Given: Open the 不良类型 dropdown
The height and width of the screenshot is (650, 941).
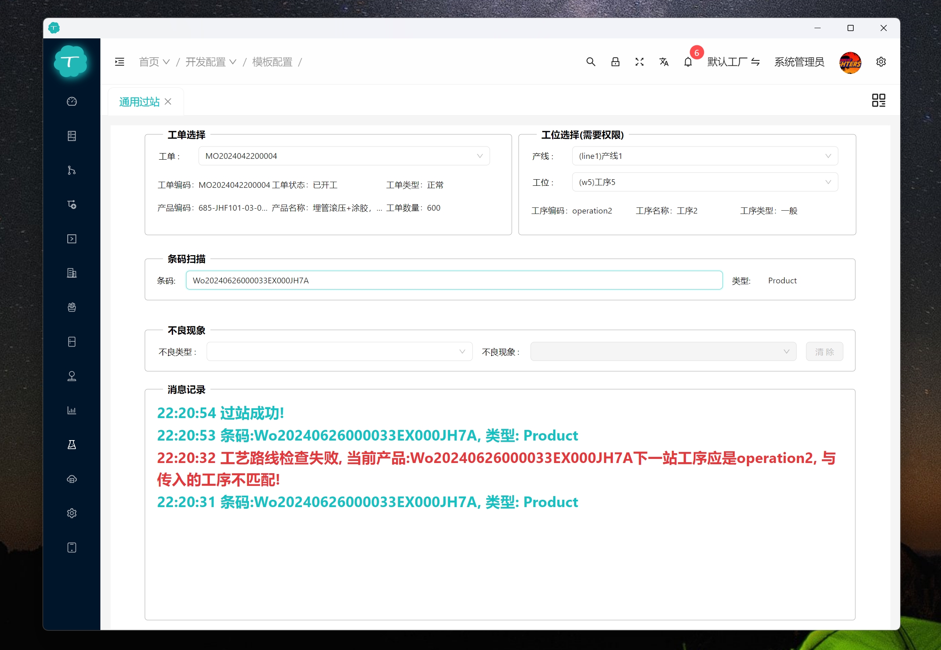Looking at the screenshot, I should click(339, 351).
